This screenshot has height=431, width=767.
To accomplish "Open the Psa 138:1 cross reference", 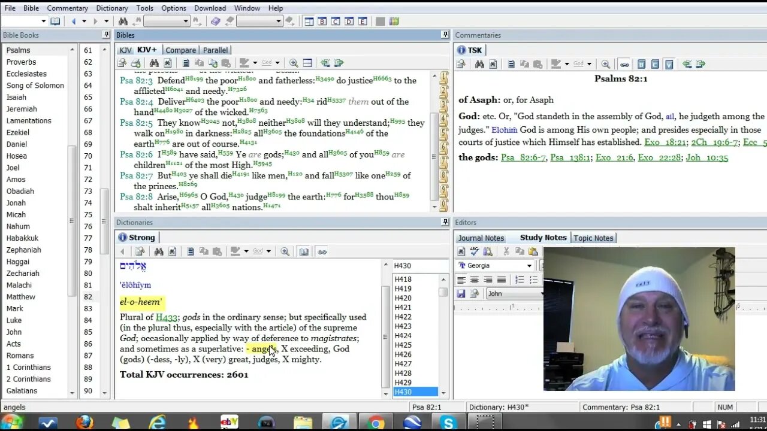I will [x=570, y=157].
